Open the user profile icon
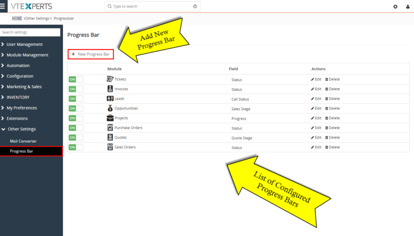 click(408, 7)
